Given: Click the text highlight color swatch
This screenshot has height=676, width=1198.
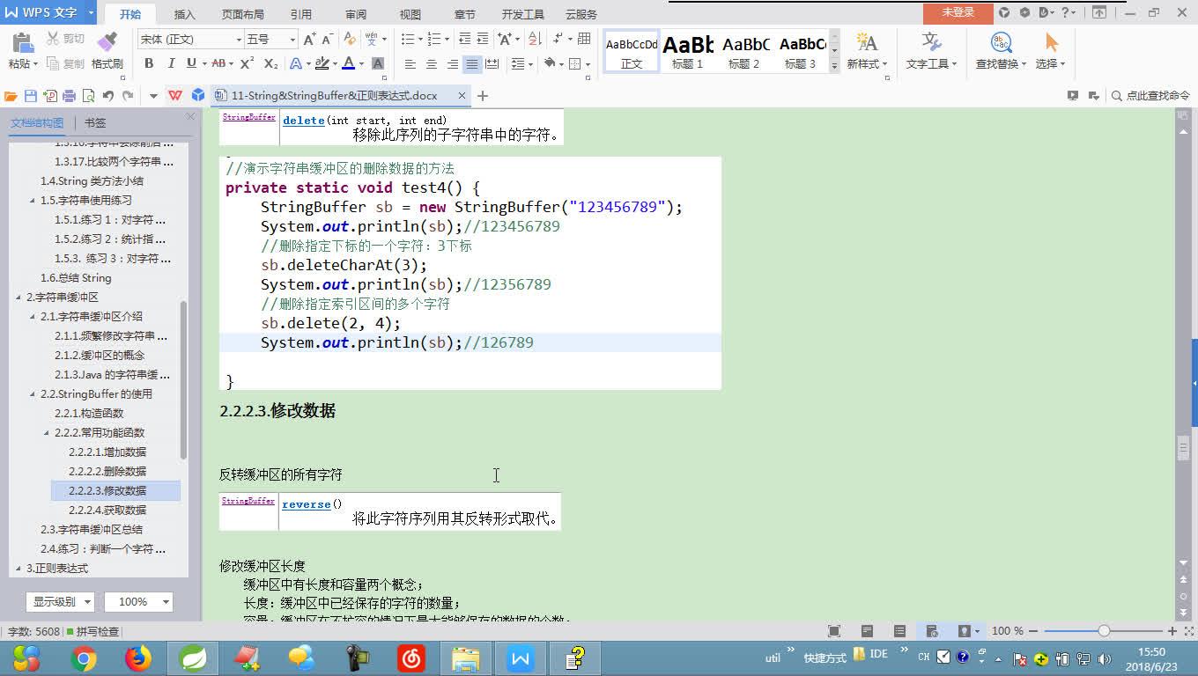Looking at the screenshot, I should (x=322, y=63).
